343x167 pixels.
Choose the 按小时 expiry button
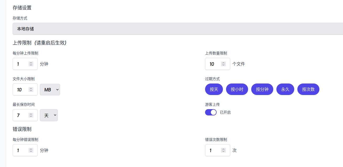237,89
